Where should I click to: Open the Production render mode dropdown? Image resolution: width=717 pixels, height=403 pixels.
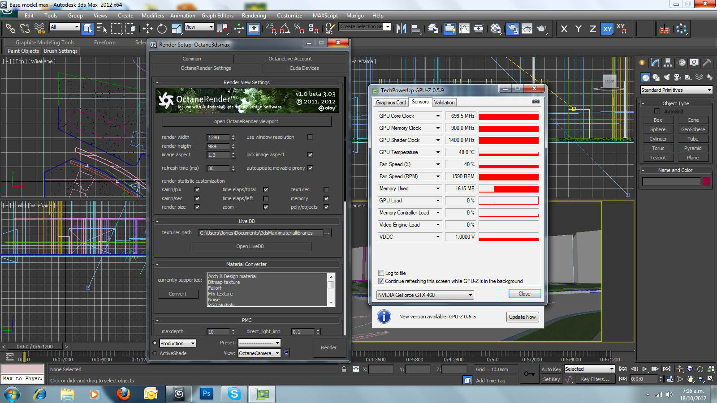(178, 343)
